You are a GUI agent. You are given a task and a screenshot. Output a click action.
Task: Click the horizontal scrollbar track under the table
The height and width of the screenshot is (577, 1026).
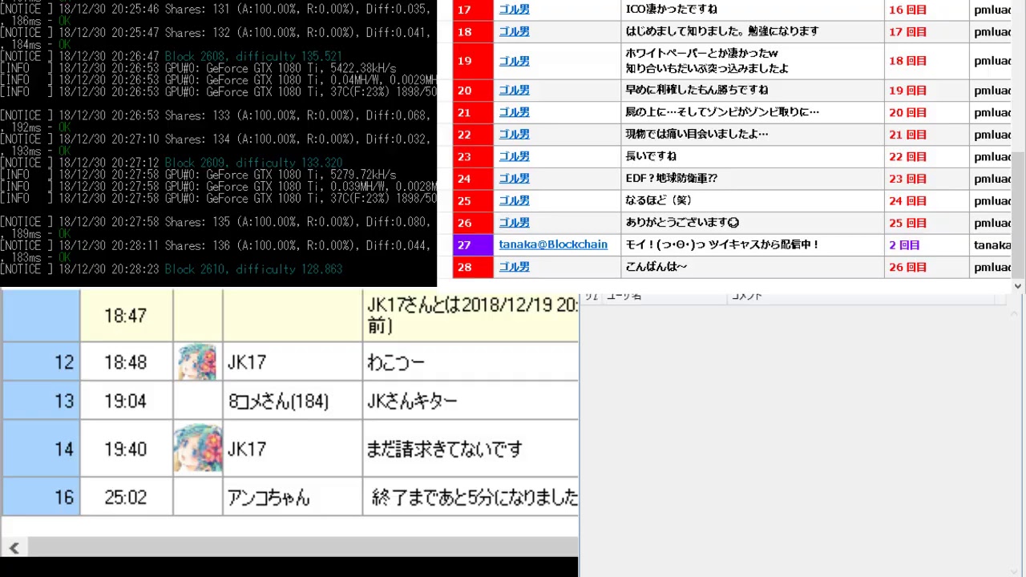point(297,547)
